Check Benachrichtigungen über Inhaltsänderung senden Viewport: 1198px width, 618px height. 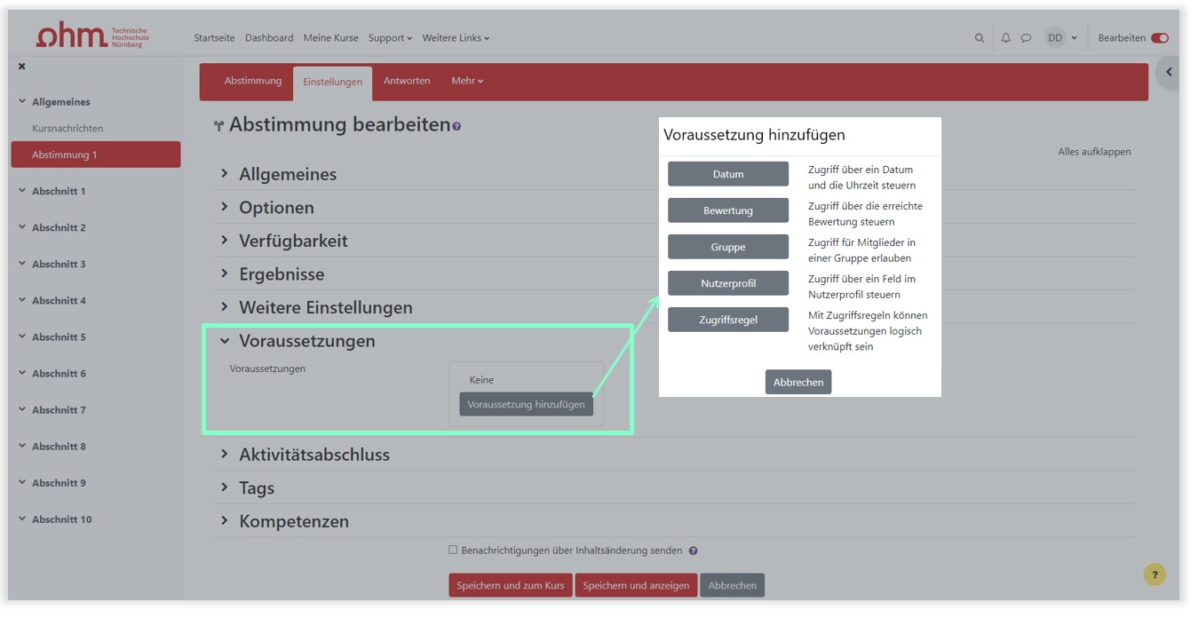[x=453, y=551]
